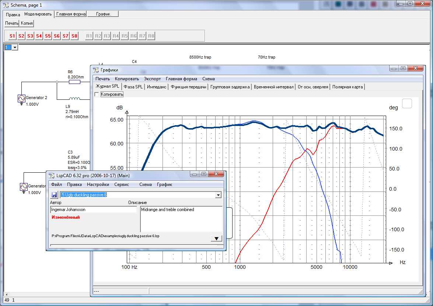Toggle the S3 switch button
Image resolution: width=433 pixels, height=306 pixels.
point(30,36)
